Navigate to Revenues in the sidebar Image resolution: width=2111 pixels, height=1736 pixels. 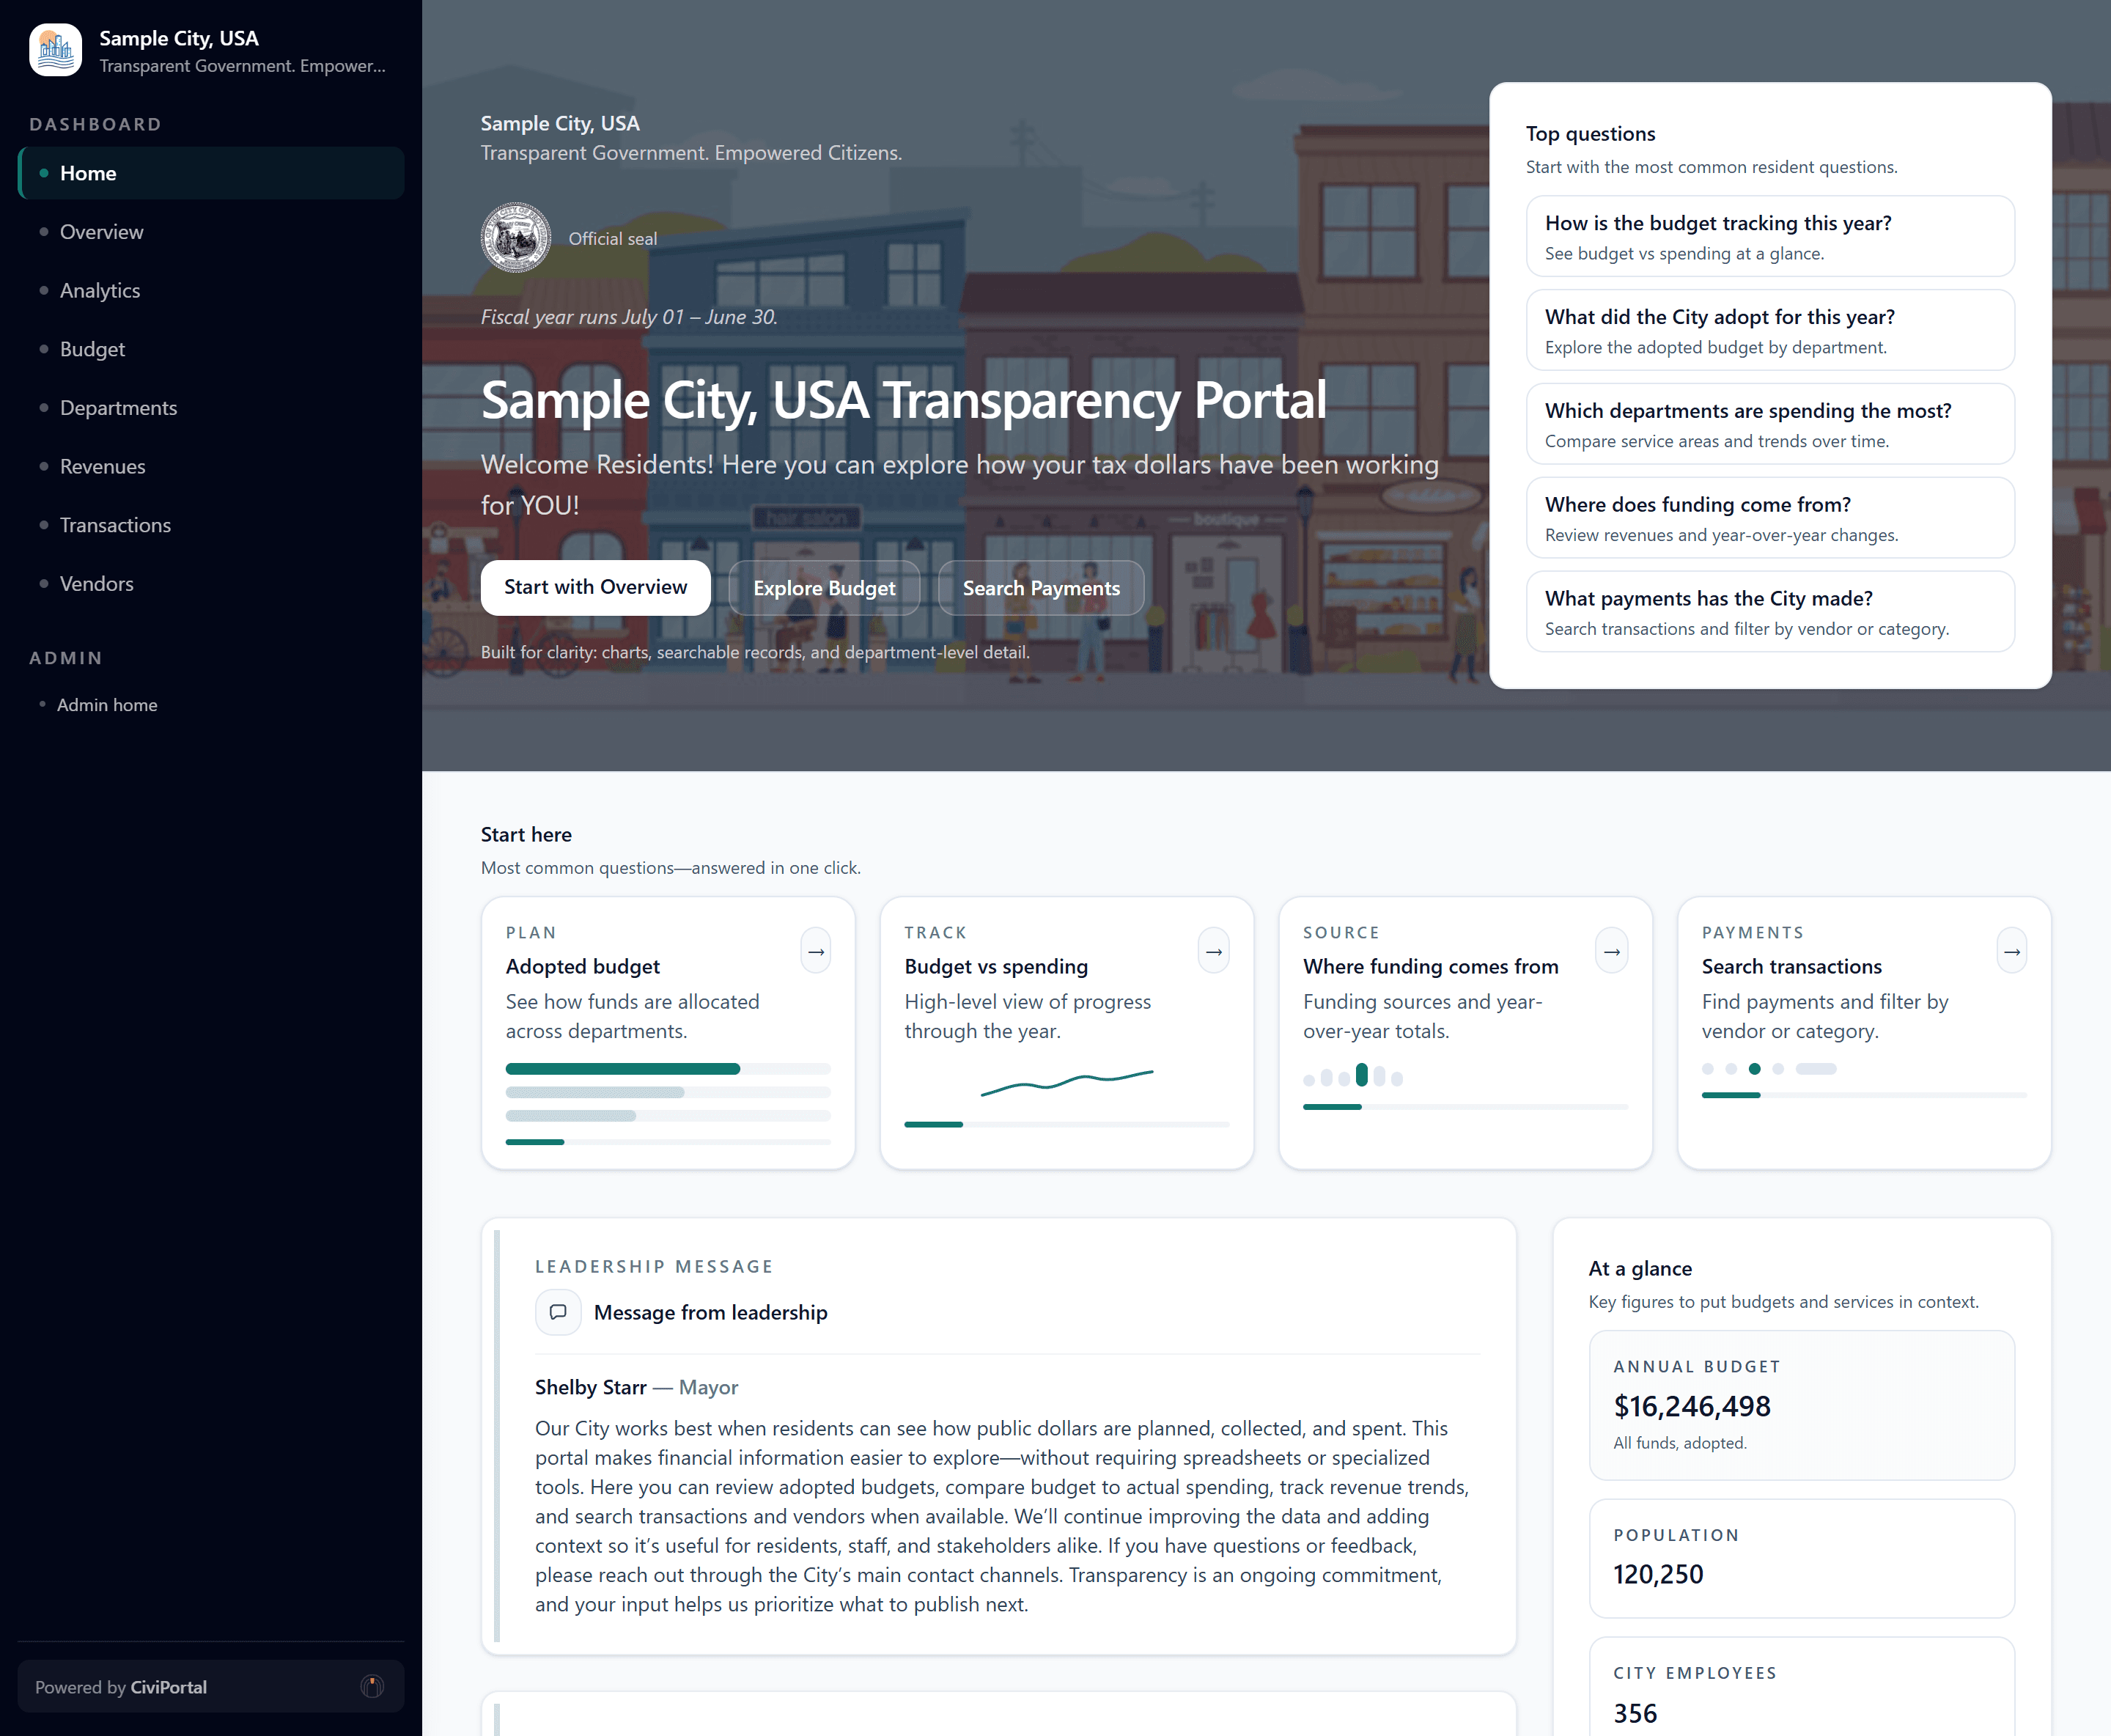point(103,466)
